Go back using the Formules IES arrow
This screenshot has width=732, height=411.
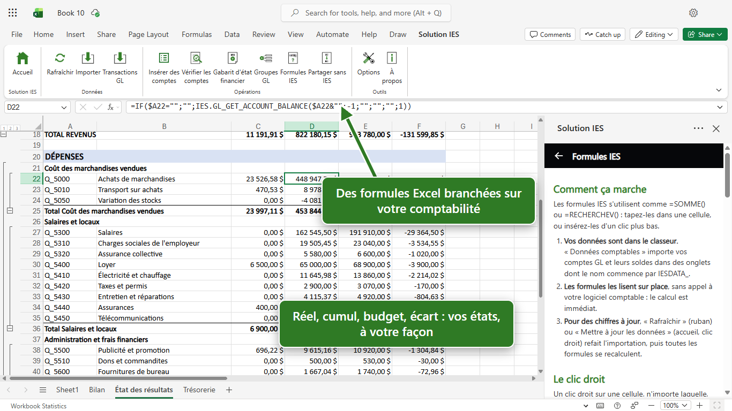point(559,156)
